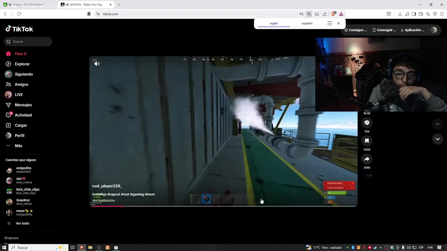
Task: Open the comments bubble showing 126
Action: (367, 123)
